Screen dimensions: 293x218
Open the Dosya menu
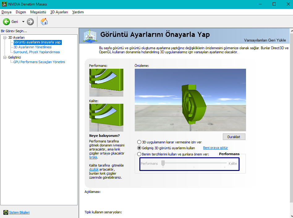point(6,12)
